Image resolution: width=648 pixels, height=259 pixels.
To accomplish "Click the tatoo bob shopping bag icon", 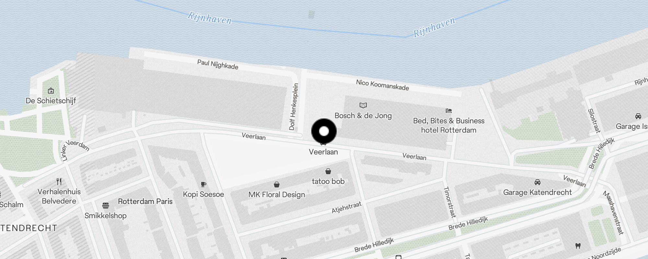I will pyautogui.click(x=328, y=171).
